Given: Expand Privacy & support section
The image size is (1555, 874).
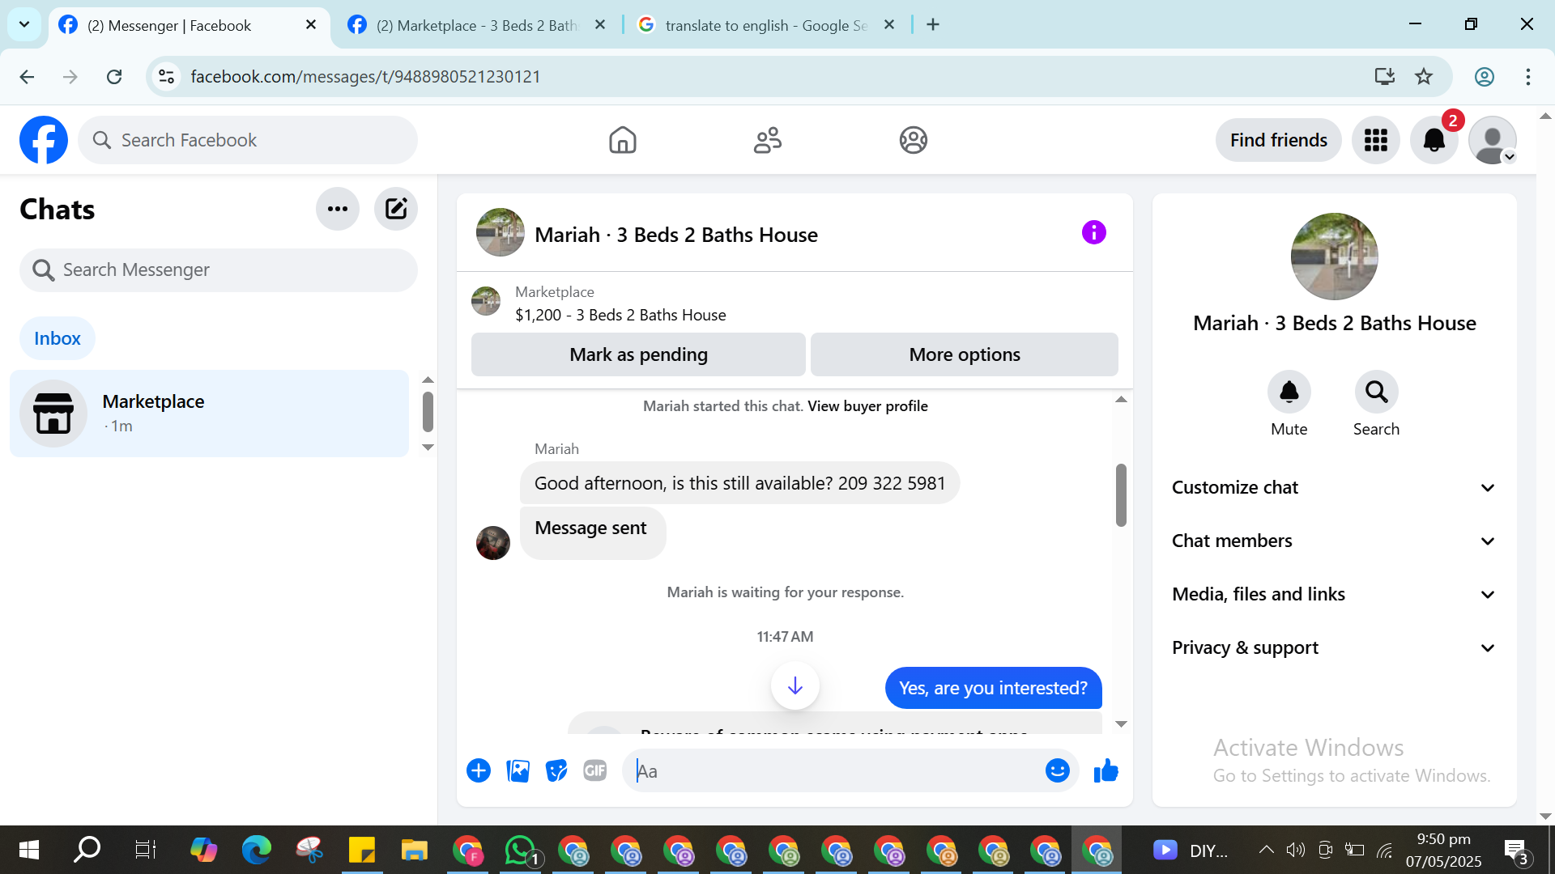Looking at the screenshot, I should [1334, 648].
